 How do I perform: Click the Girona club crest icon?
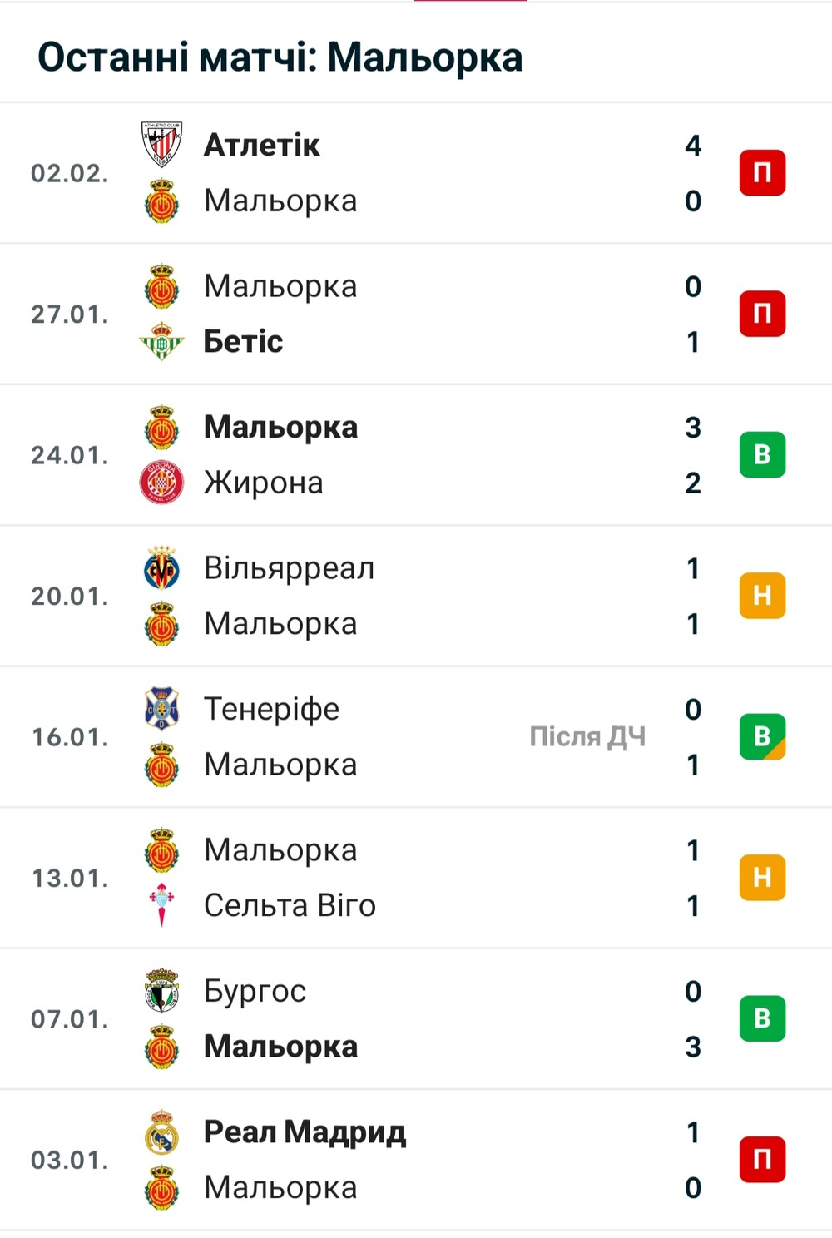(x=161, y=482)
